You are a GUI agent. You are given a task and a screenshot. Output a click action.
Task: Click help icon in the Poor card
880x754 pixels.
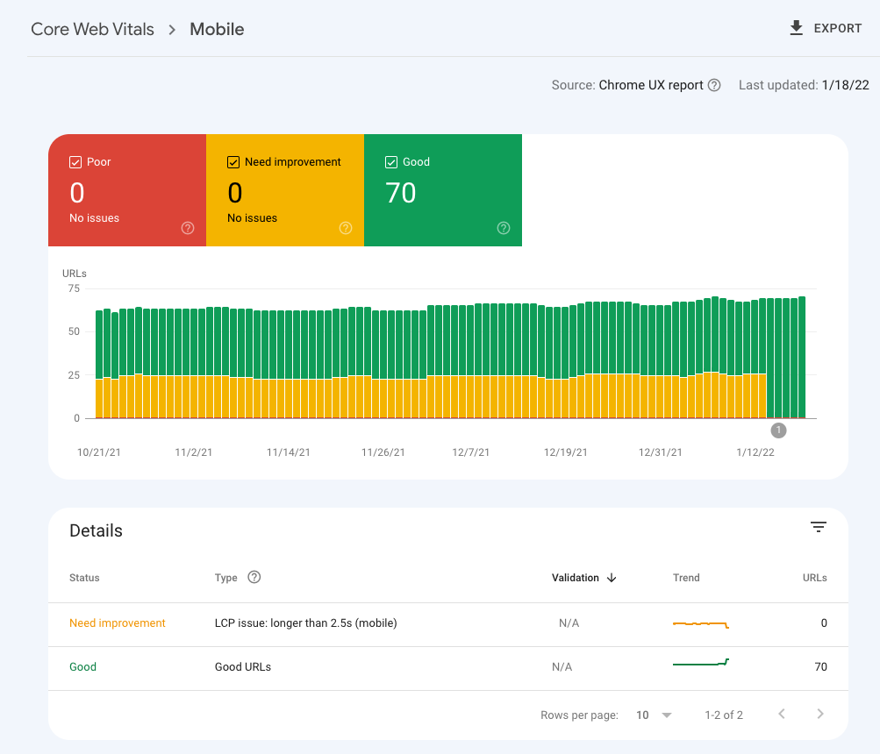point(188,228)
